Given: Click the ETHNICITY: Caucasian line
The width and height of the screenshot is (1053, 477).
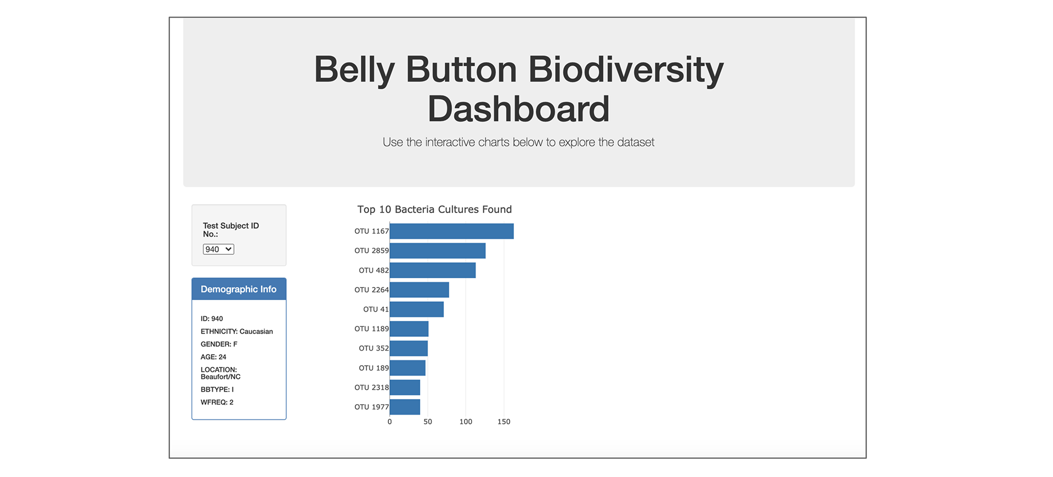Looking at the screenshot, I should tap(237, 331).
